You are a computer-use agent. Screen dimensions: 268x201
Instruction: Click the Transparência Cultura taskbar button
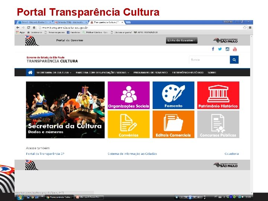coord(59,197)
